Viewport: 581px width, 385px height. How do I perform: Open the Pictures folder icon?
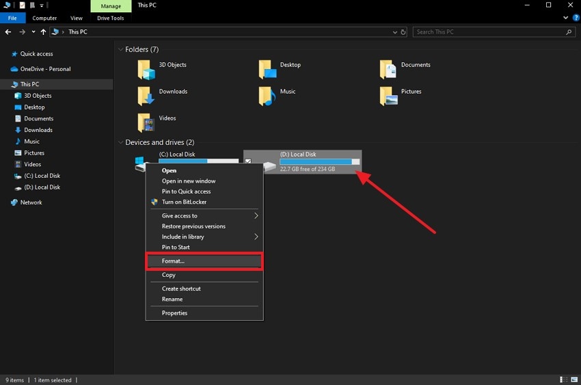tap(388, 96)
